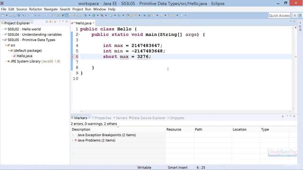303x170 pixels.
Task: Close the Project Explorer view tab
Action: point(32,23)
